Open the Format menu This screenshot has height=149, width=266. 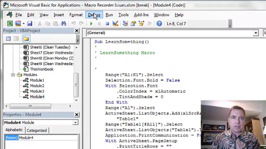click(x=76, y=15)
